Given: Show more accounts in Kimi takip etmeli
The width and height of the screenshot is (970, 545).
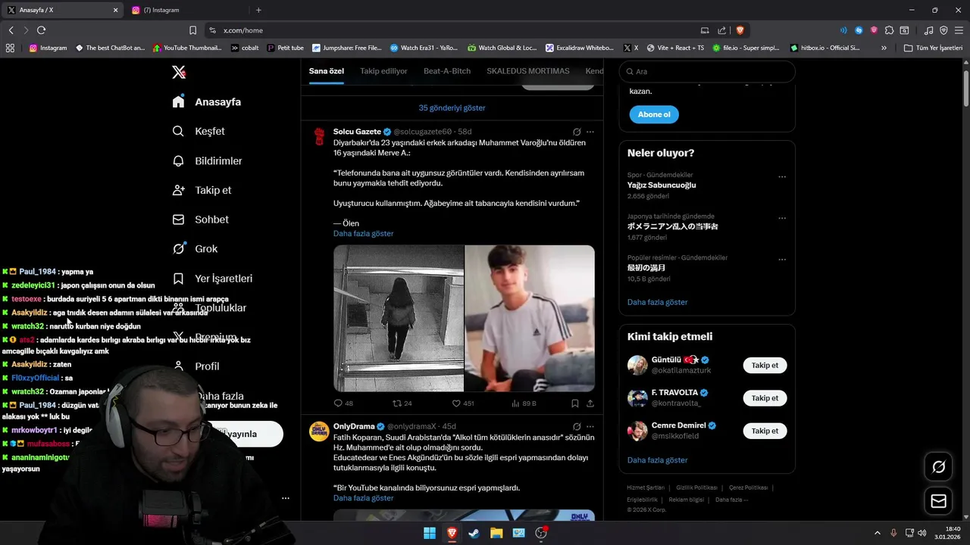Looking at the screenshot, I should tap(657, 460).
